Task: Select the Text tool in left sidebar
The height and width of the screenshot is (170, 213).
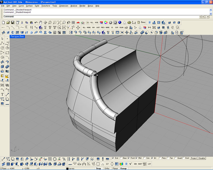Action: click(2, 94)
